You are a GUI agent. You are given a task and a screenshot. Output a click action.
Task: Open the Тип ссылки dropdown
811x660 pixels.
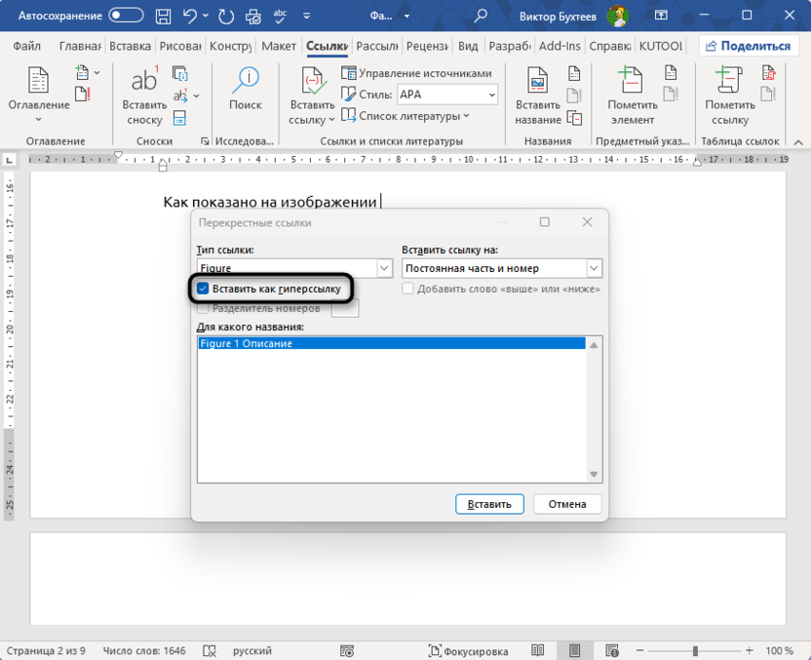click(383, 267)
